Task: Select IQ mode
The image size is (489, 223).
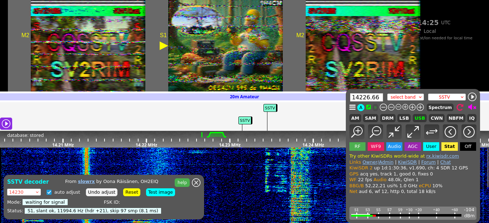Action: [472, 118]
